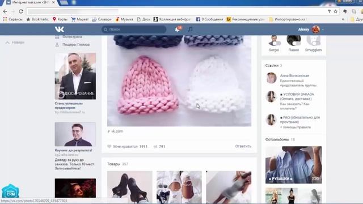The height and width of the screenshot is (204, 363).
Task: Open notifications bell icon
Action: point(178,29)
